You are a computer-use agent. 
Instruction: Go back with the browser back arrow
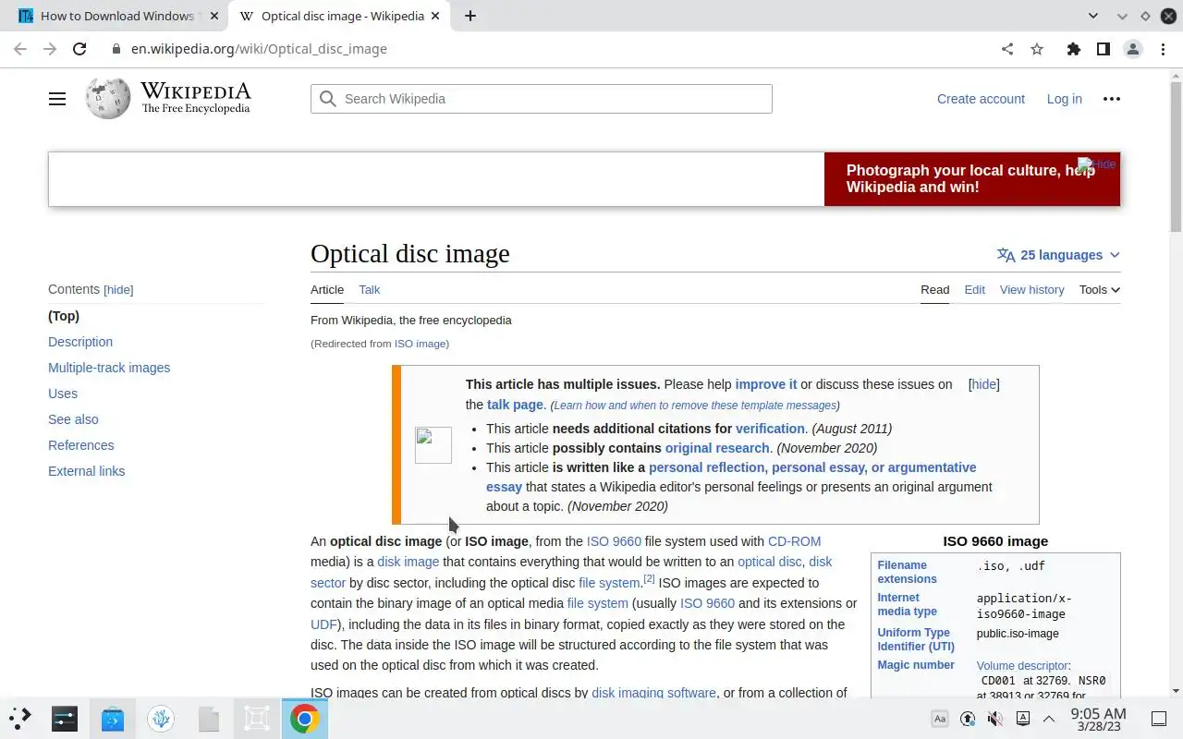20,49
